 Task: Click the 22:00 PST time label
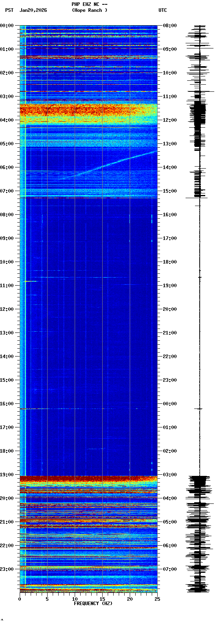tap(7, 546)
